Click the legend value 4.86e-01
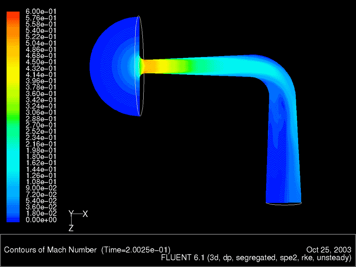This screenshot has width=356, height=267. point(41,49)
